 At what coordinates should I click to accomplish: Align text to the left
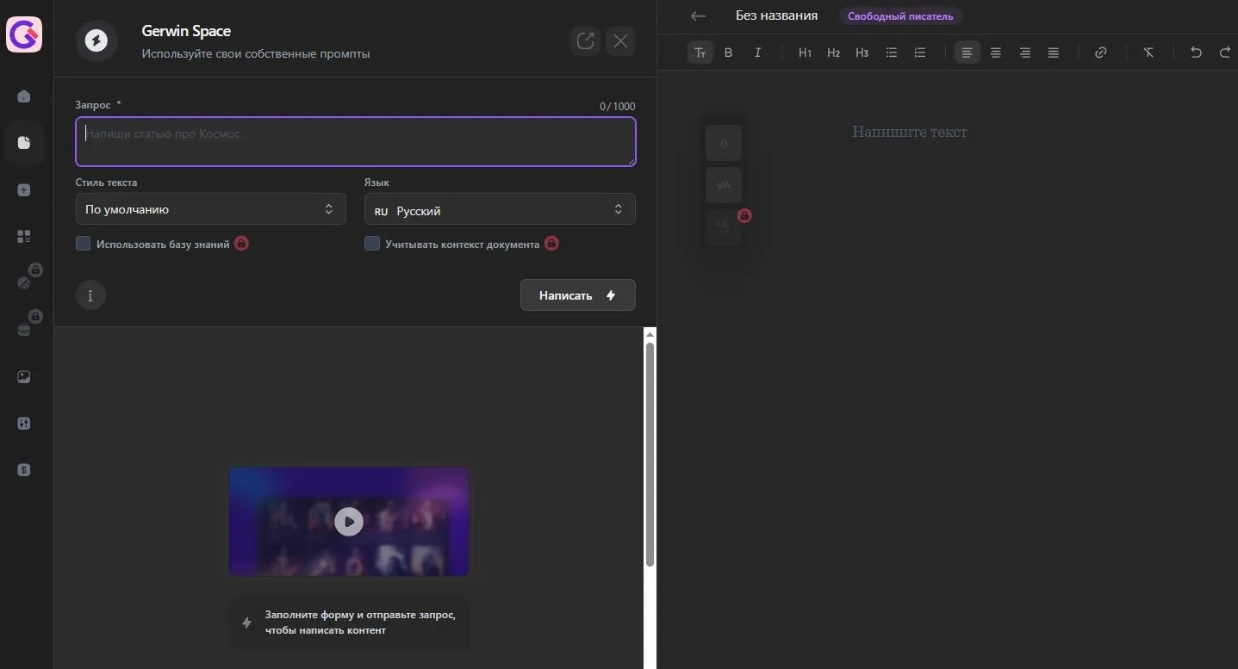click(x=967, y=53)
